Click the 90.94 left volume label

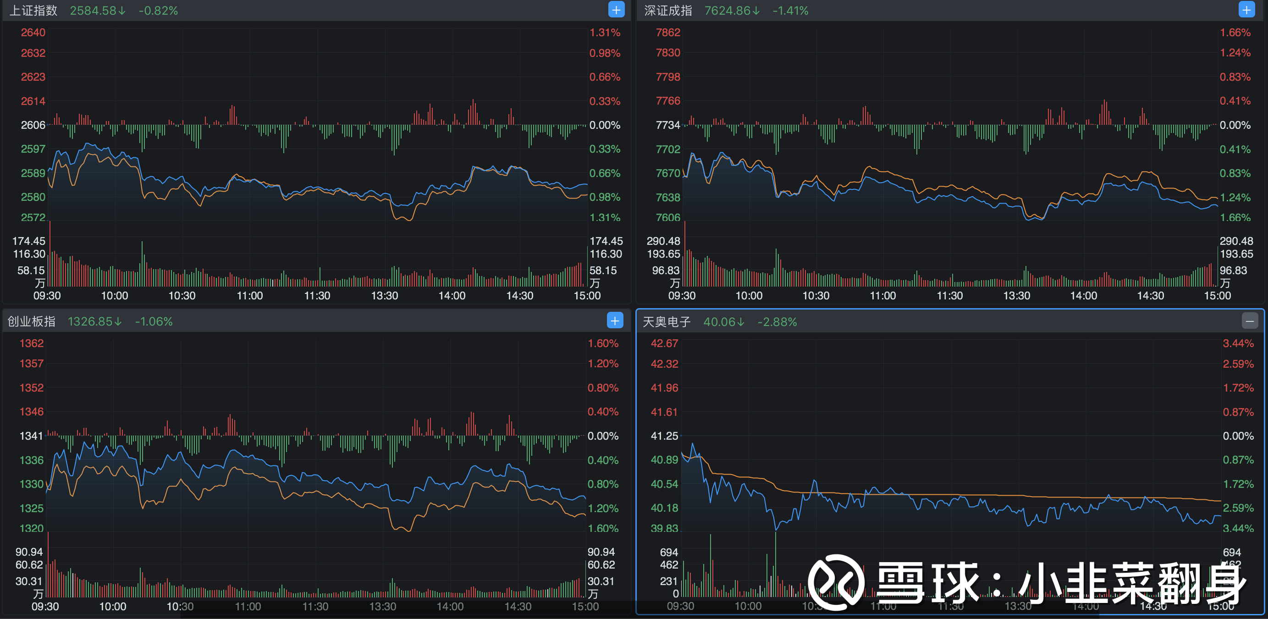click(29, 552)
